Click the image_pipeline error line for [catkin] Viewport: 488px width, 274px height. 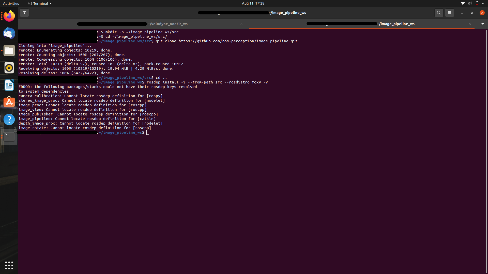87,119
